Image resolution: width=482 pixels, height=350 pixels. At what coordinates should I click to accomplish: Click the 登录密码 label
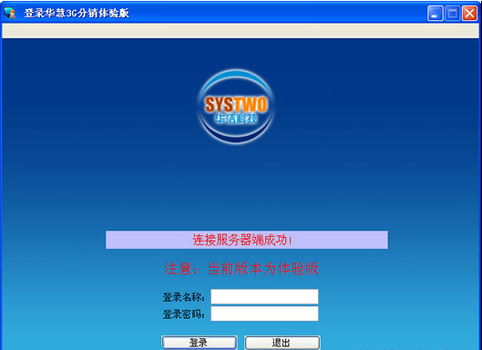pyautogui.click(x=184, y=314)
